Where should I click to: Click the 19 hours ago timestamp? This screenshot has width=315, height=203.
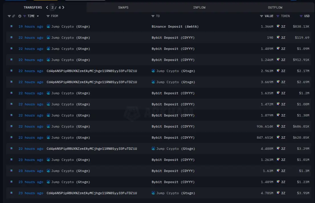(31, 26)
